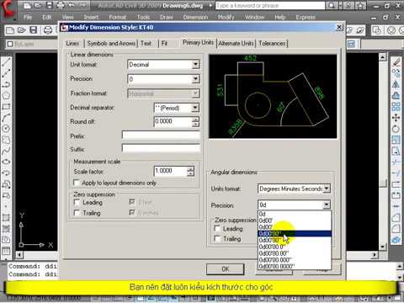Choose 0d00'00.0" precision option
Image resolution: width=404 pixels, height=303 pixels.
pos(295,247)
